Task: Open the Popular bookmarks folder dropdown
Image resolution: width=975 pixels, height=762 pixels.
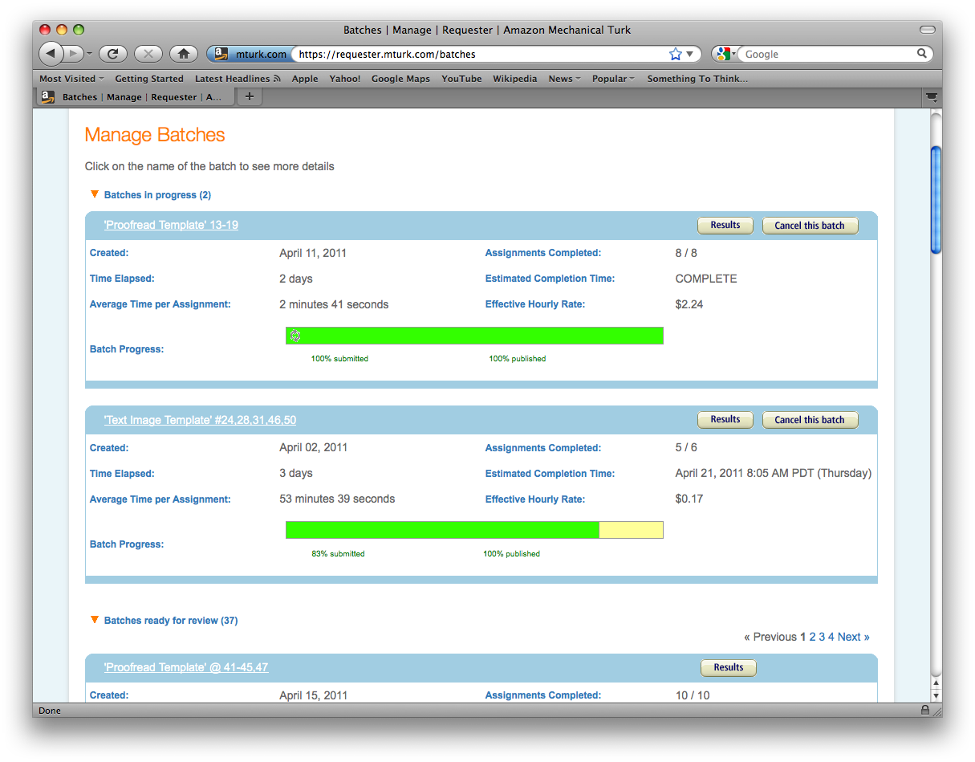Action: (x=613, y=79)
